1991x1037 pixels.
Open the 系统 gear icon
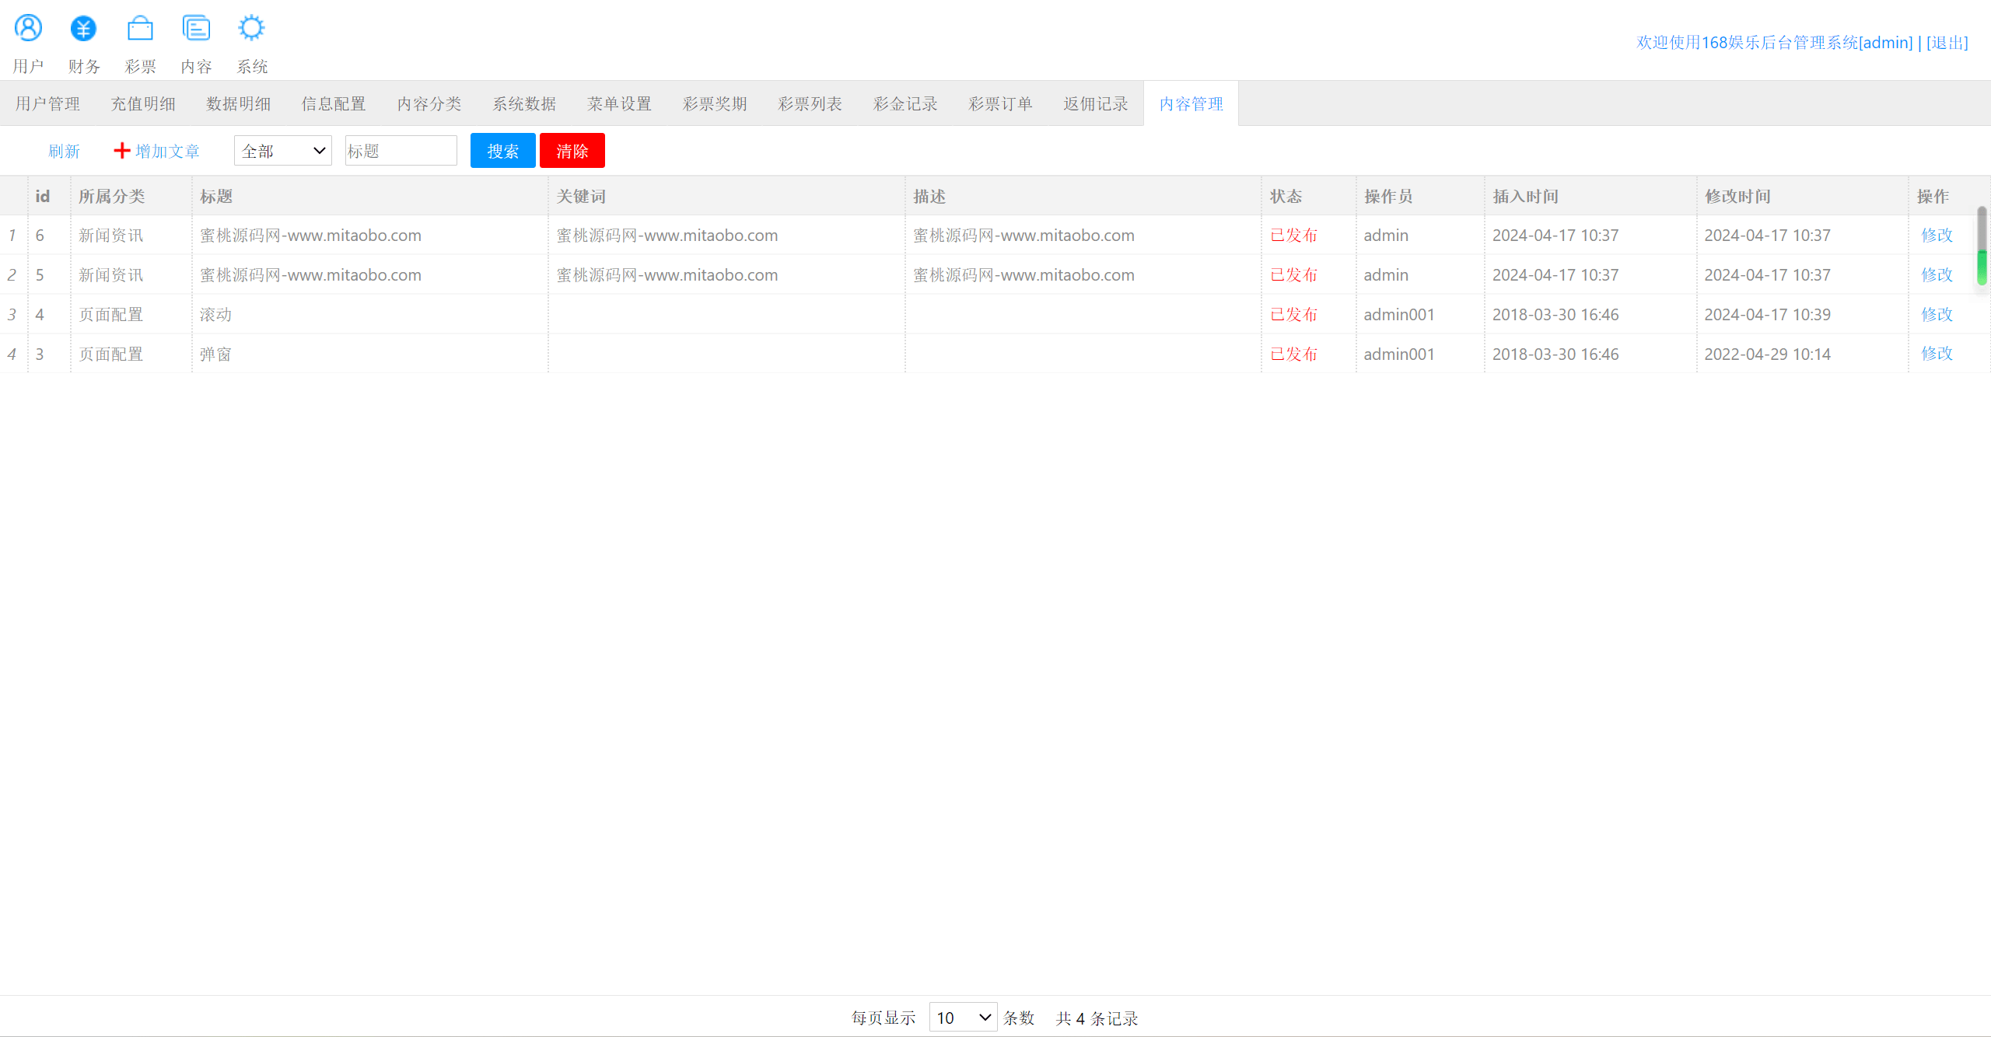tap(251, 28)
